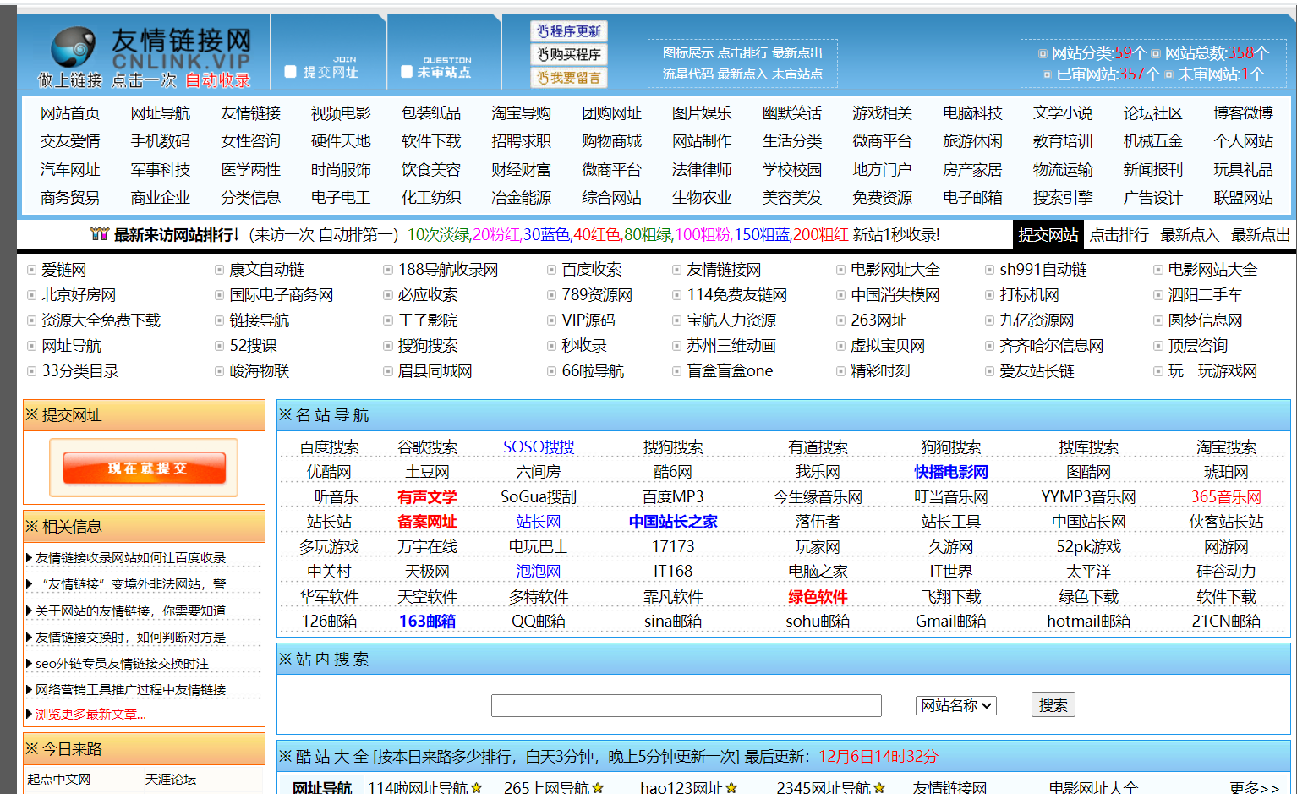This screenshot has height=794, width=1297.
Task: Open article seo外链专员友情链接交换时注
Action: tap(123, 664)
